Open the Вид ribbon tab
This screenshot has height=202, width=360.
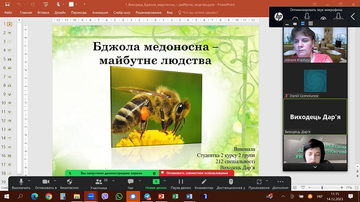(x=169, y=13)
